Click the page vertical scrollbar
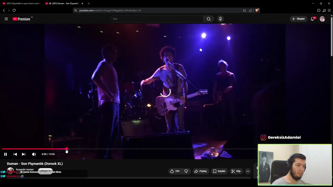The width and height of the screenshot is (333, 187). point(331,36)
